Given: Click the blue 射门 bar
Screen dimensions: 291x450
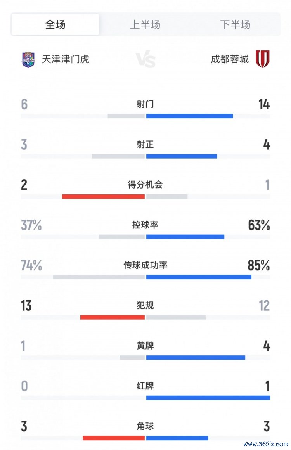Looking at the screenshot, I should [x=189, y=116].
